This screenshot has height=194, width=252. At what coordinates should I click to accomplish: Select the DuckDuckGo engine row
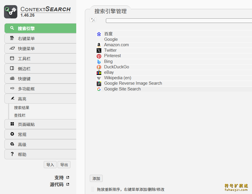(174, 67)
